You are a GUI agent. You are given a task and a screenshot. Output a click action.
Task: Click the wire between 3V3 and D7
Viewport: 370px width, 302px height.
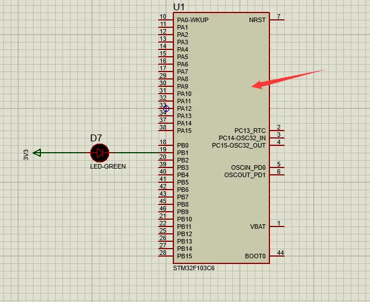pyautogui.click(x=63, y=153)
